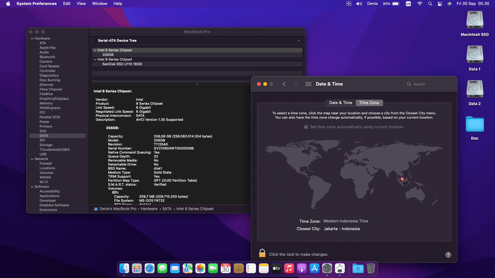495x278 pixels.
Task: Open Data 2 drive on desktop
Action: (475, 89)
